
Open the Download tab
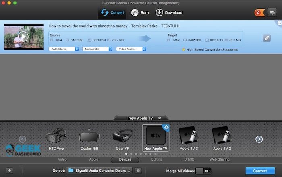(169, 13)
